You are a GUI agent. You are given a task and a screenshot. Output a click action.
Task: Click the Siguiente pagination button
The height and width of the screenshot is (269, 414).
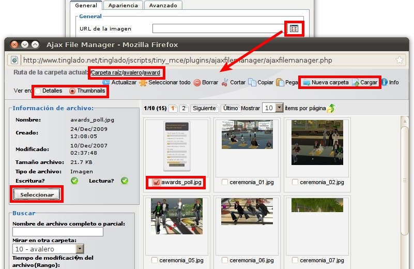pos(204,108)
